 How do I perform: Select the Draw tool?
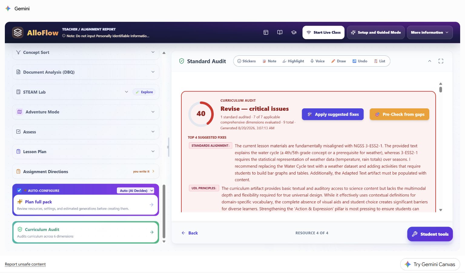(338, 61)
